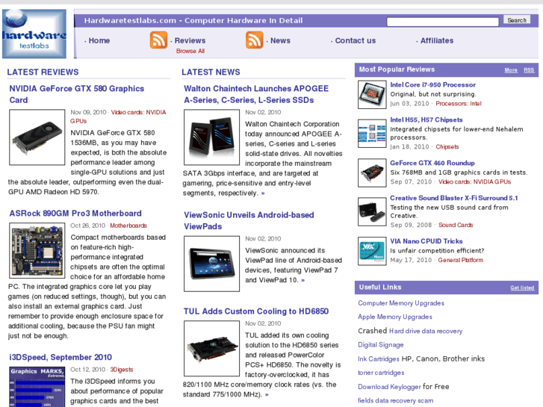This screenshot has height=407, width=543.
Task: Click the i3DSpeed Graphics Marks thumbnail
Action: [x=37, y=387]
